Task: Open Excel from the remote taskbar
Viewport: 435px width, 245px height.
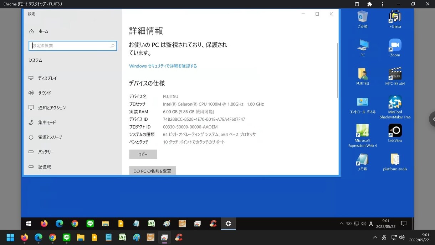Action: (152, 224)
